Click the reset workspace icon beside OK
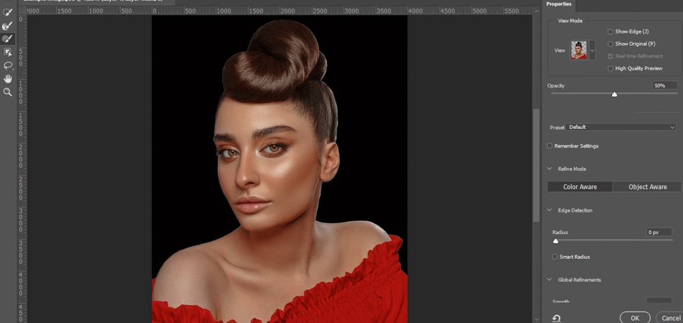The image size is (683, 323). tap(556, 319)
